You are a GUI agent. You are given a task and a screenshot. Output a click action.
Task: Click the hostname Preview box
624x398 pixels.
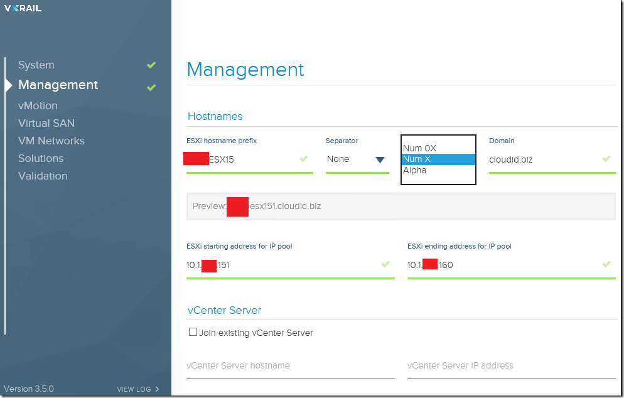point(401,206)
